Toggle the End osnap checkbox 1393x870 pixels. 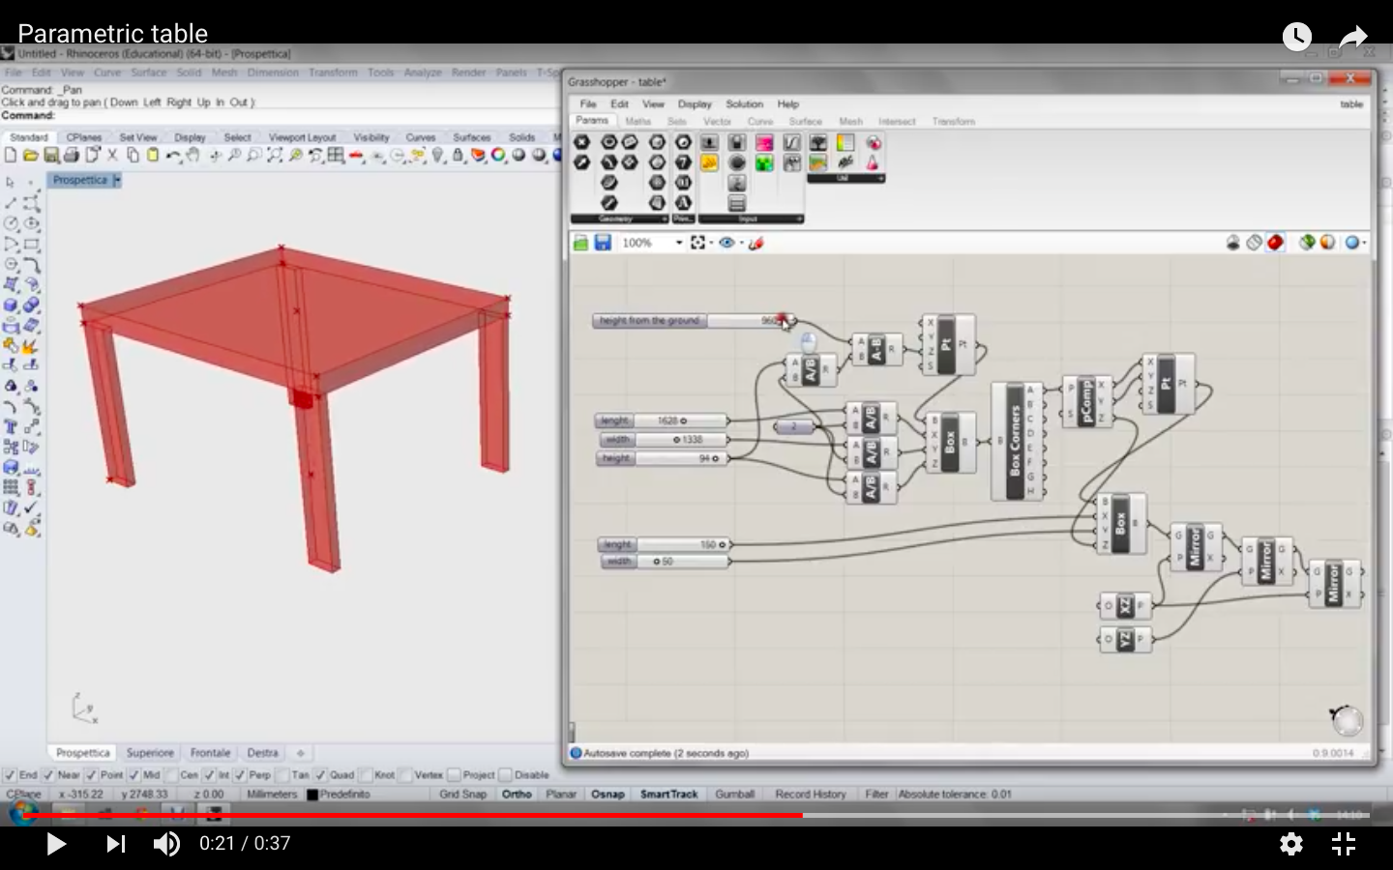pyautogui.click(x=13, y=774)
